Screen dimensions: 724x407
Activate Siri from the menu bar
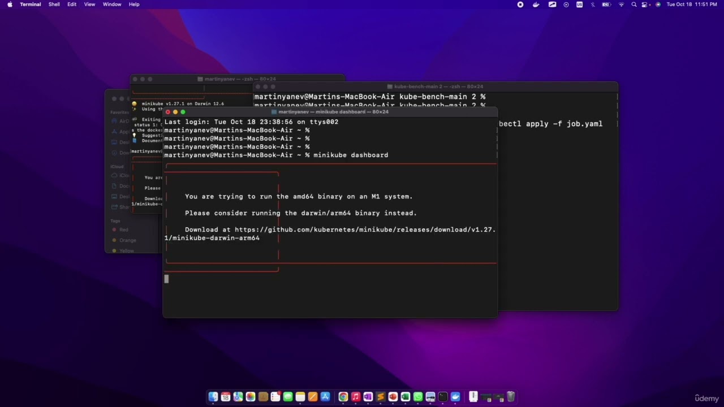pos(657,5)
